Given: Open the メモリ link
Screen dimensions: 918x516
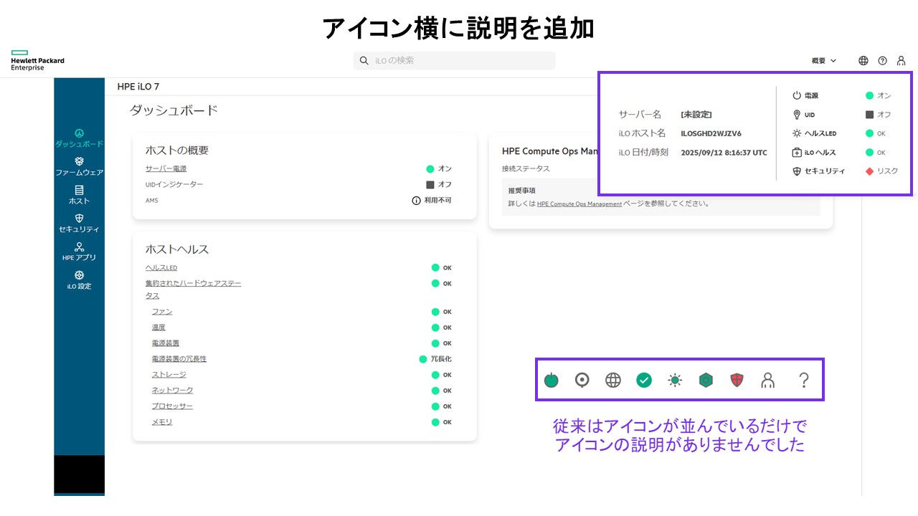Looking at the screenshot, I should click(x=162, y=422).
